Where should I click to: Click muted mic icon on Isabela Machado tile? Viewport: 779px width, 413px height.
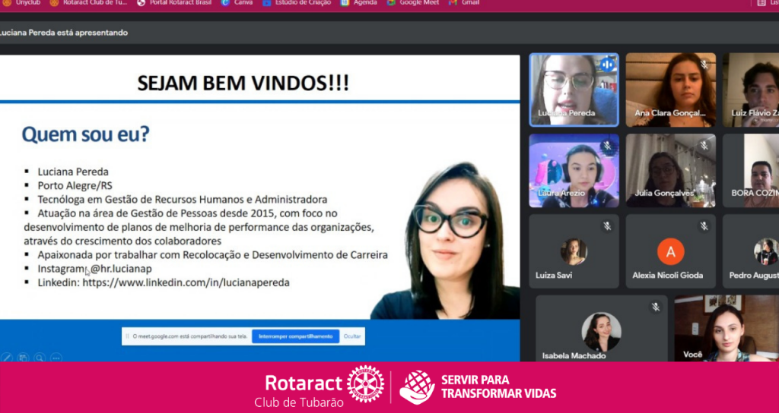[655, 307]
